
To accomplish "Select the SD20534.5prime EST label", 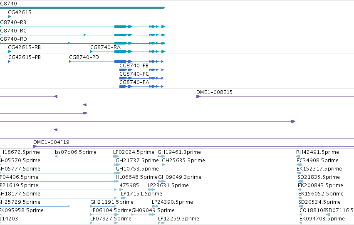I will 319,202.
